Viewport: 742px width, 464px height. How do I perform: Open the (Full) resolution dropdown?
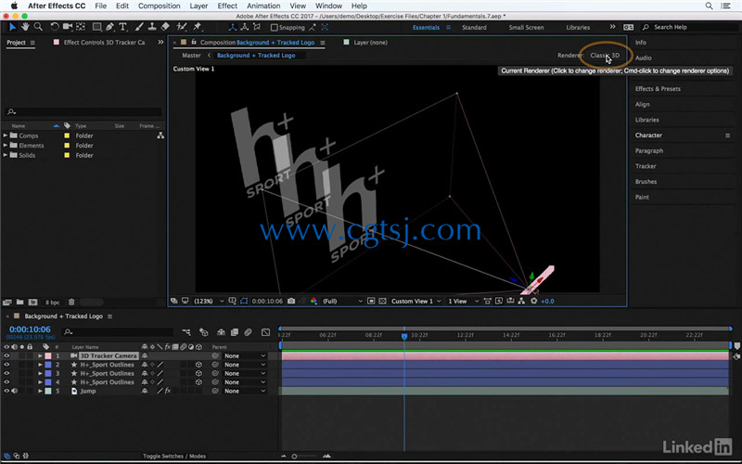342,301
